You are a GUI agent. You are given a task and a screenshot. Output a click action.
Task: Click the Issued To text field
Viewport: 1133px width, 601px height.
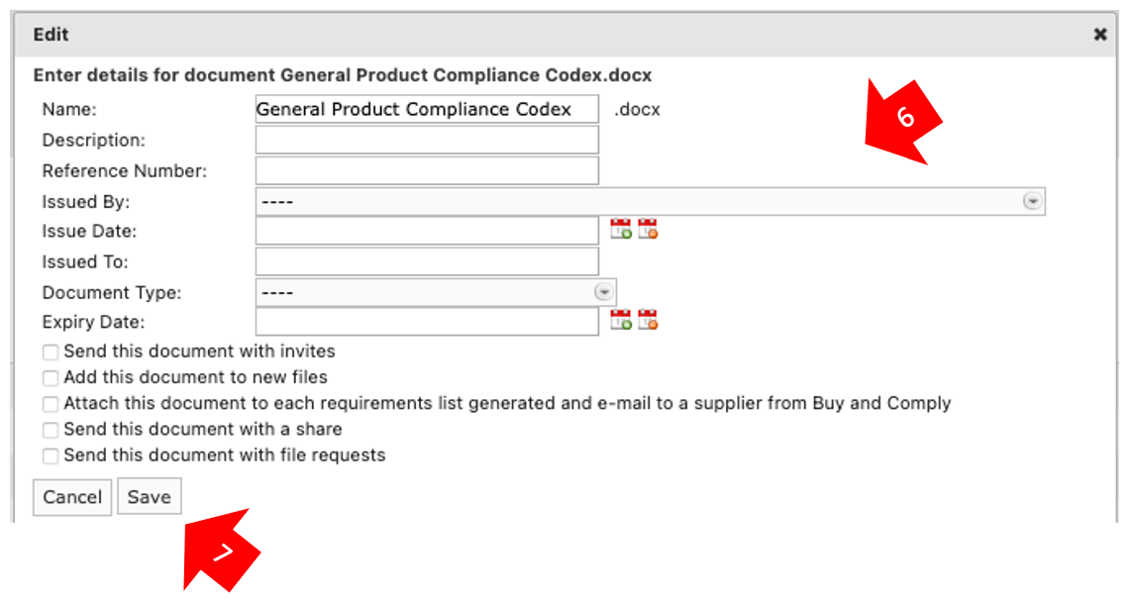pos(427,261)
